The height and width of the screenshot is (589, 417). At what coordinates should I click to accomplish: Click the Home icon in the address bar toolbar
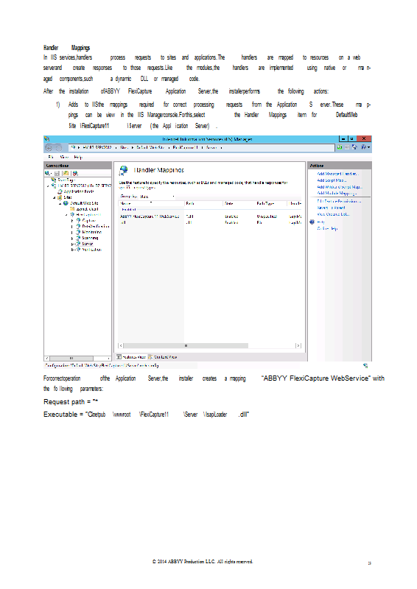(354, 147)
